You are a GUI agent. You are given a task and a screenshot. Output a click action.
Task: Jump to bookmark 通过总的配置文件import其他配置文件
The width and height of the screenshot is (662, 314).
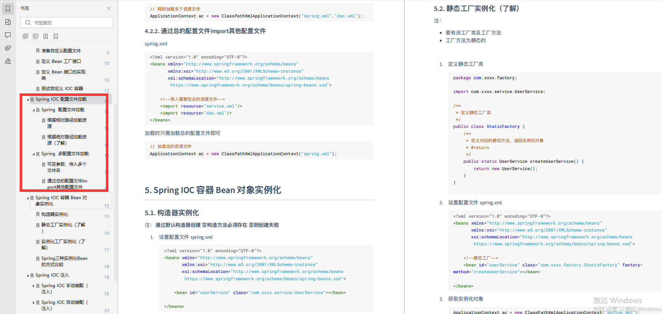pyautogui.click(x=67, y=184)
